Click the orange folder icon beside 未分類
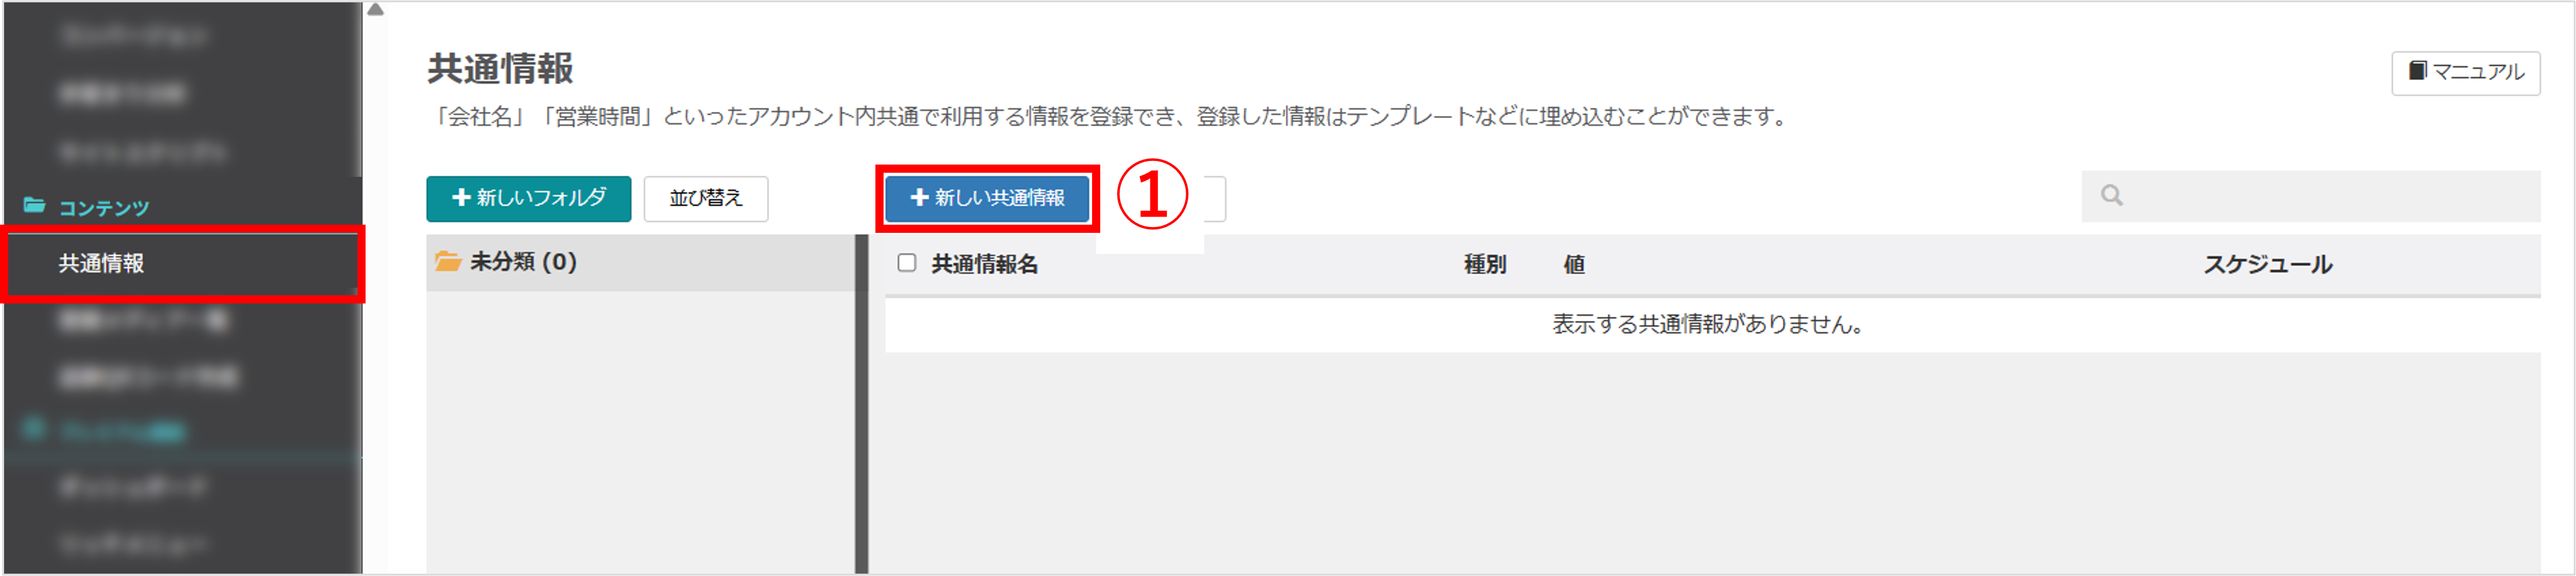 [x=447, y=262]
